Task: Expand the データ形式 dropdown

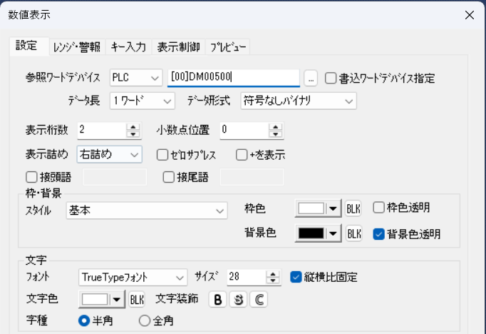Action: click(x=348, y=101)
